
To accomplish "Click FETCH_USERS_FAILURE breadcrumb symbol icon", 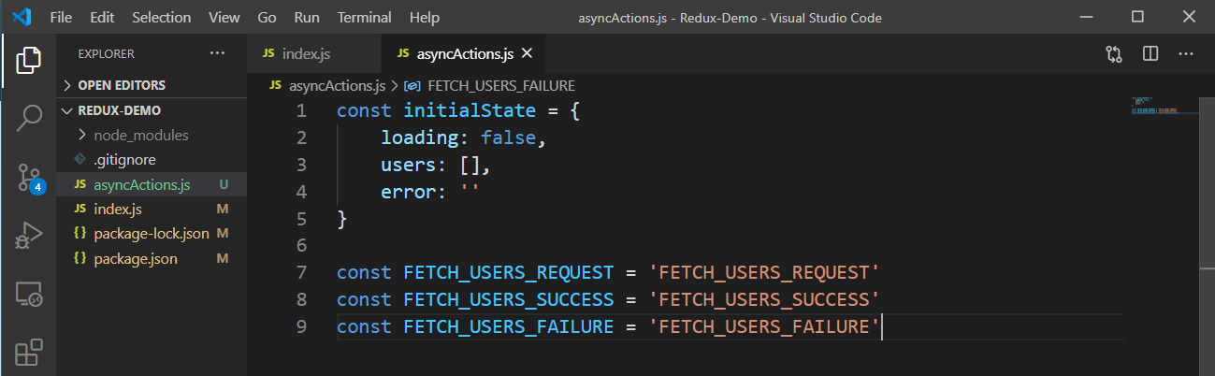I will click(x=411, y=85).
